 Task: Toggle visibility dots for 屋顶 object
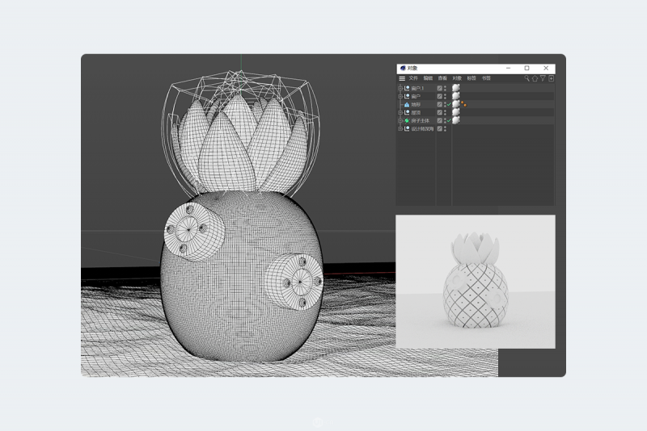pos(446,112)
